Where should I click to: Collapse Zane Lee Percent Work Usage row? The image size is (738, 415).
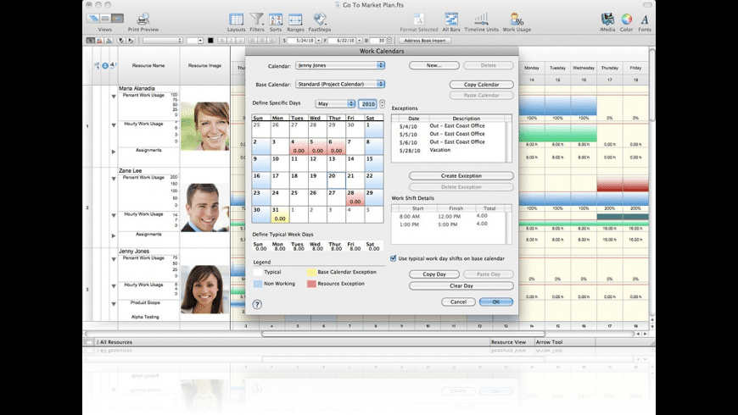tap(114, 179)
